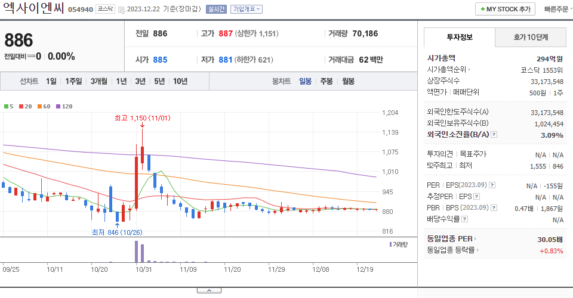Click the 12/19 date axis label

(365, 269)
